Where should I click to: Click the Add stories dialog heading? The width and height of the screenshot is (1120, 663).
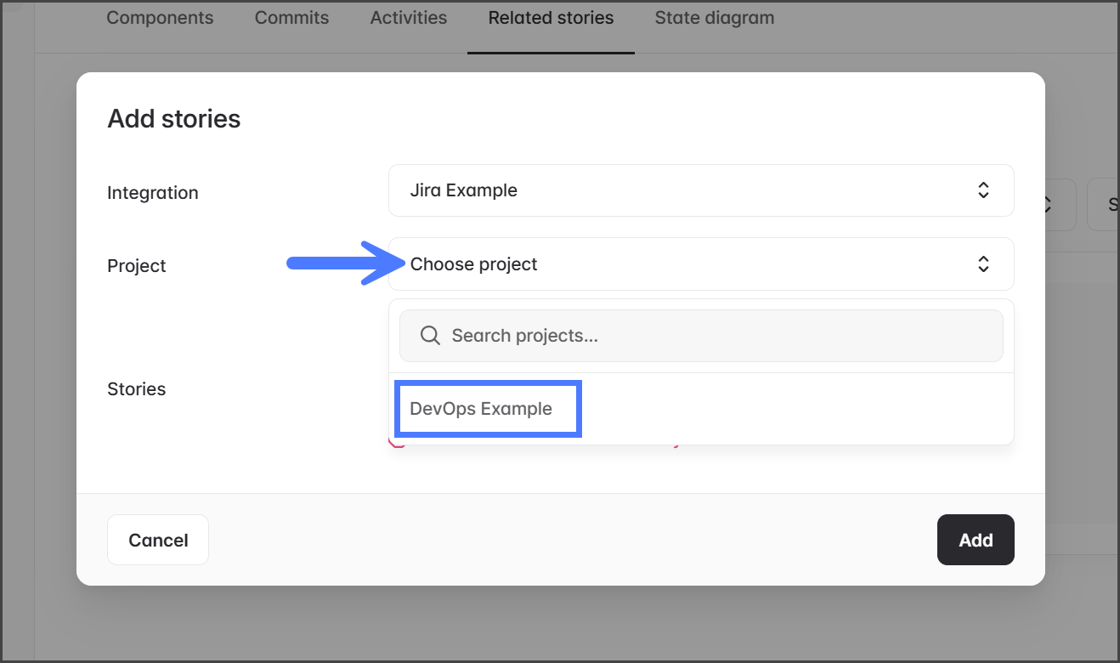click(x=174, y=119)
